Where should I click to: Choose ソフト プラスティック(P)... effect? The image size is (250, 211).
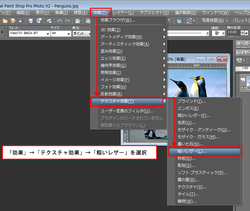(x=204, y=173)
